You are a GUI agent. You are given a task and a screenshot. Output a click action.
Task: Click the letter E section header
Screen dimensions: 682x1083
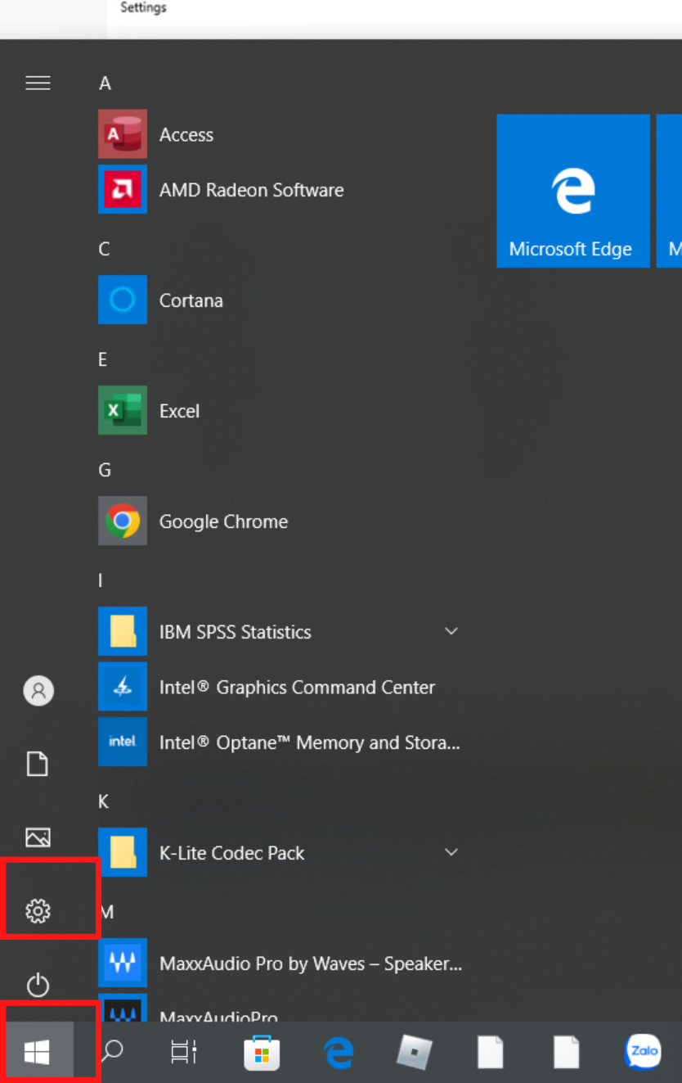coord(102,359)
